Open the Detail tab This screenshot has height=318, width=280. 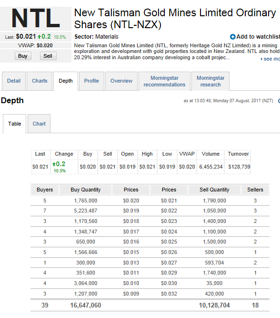pyautogui.click(x=14, y=81)
